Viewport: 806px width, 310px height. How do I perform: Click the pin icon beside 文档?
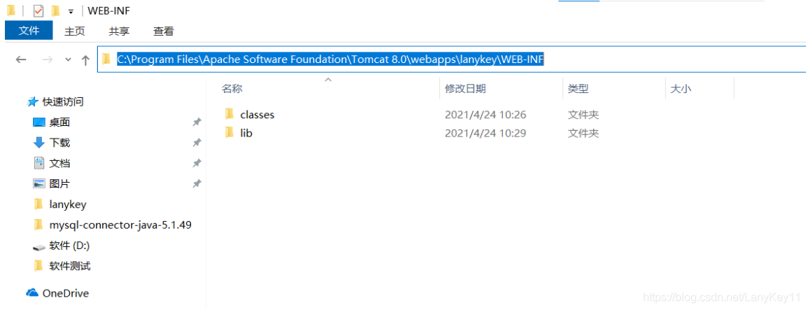(x=197, y=164)
